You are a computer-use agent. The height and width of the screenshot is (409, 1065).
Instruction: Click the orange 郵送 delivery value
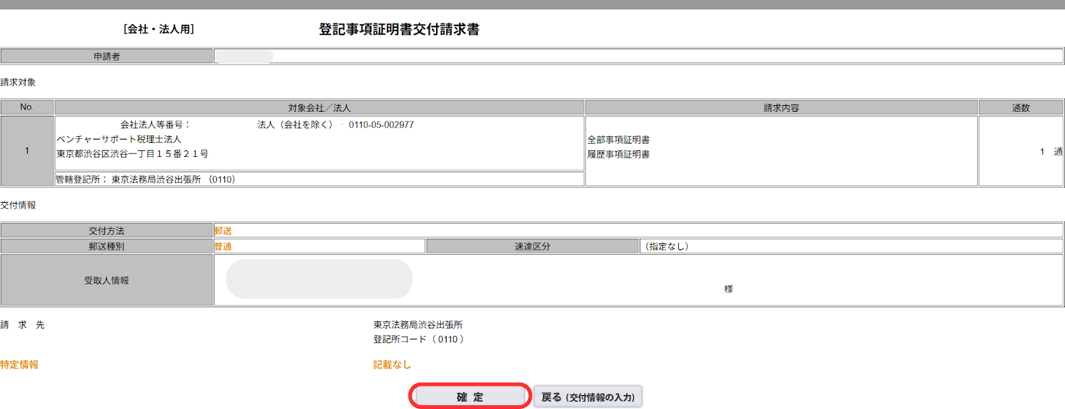coord(223,231)
